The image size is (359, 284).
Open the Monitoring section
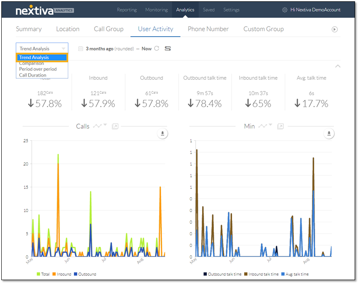coord(156,10)
